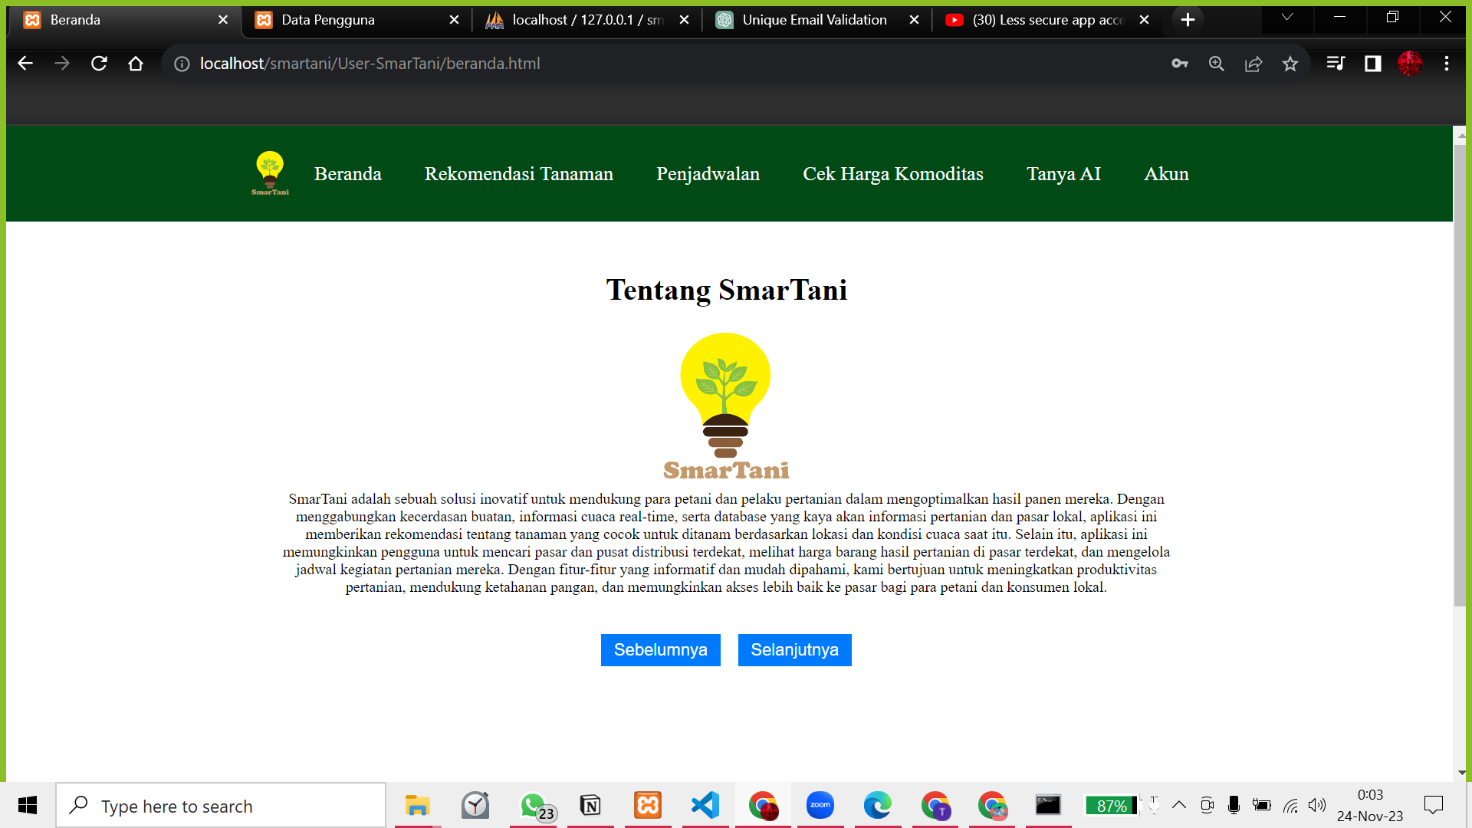This screenshot has width=1472, height=828.
Task: Click the SmarTani logo in navbar
Action: pyautogui.click(x=270, y=173)
